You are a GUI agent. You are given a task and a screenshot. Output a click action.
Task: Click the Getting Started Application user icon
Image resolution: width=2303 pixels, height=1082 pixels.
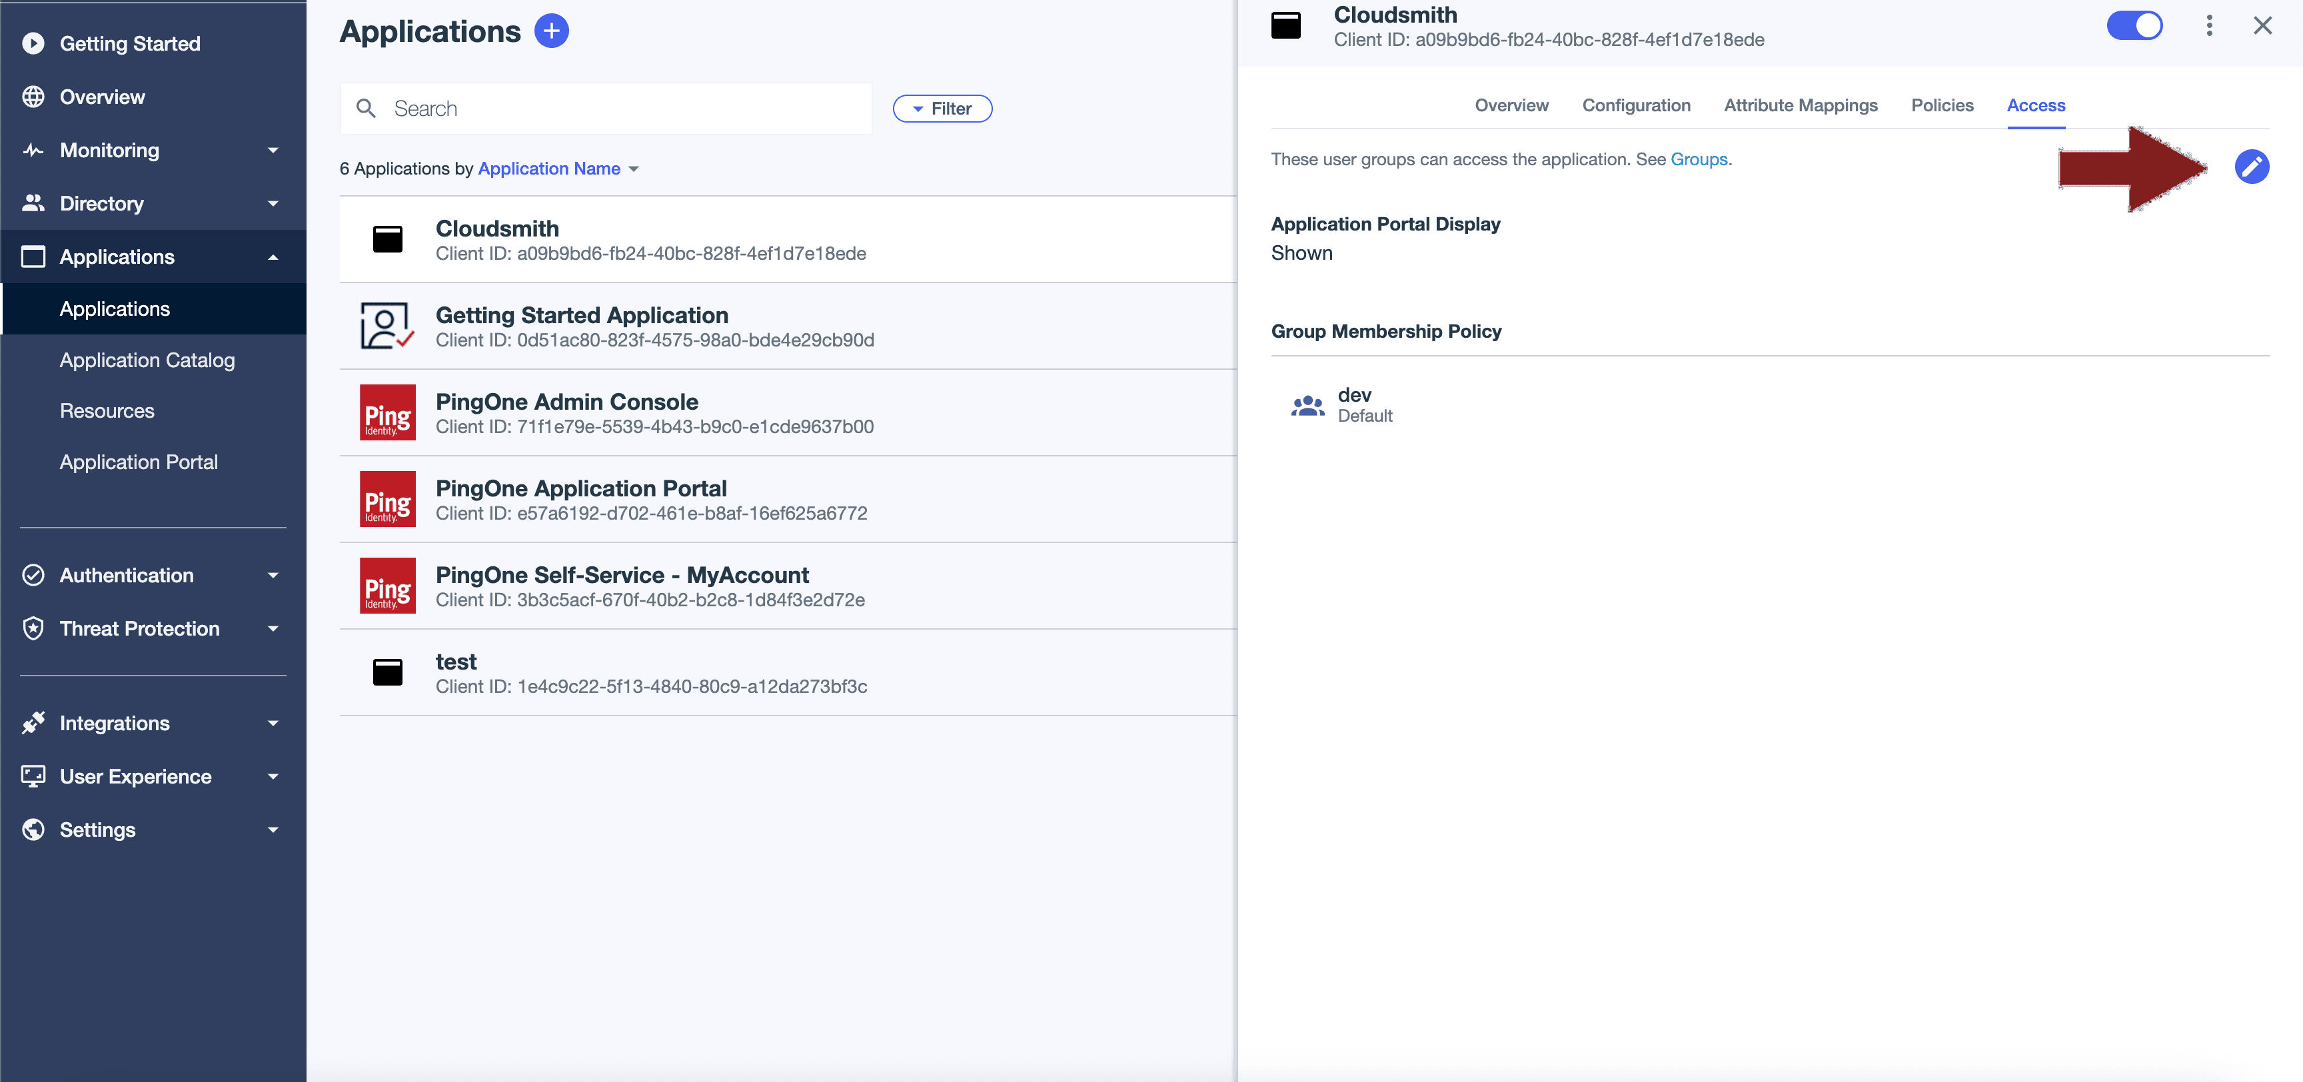[x=387, y=326]
